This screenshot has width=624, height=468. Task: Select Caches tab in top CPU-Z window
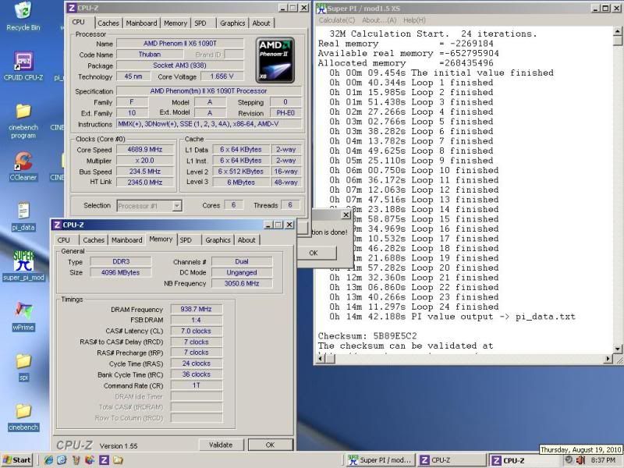click(108, 23)
